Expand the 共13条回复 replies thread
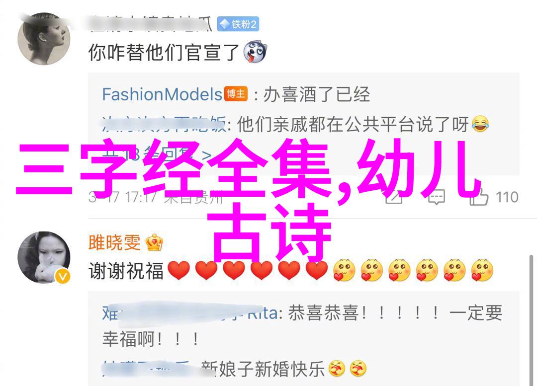Screen dimensions: 537x386 157,155
